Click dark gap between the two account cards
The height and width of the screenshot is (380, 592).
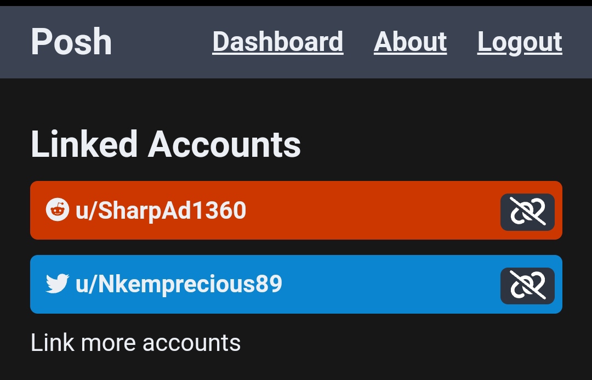pyautogui.click(x=297, y=247)
